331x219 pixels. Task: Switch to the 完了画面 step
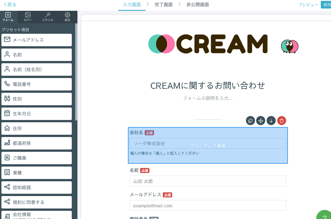[164, 5]
